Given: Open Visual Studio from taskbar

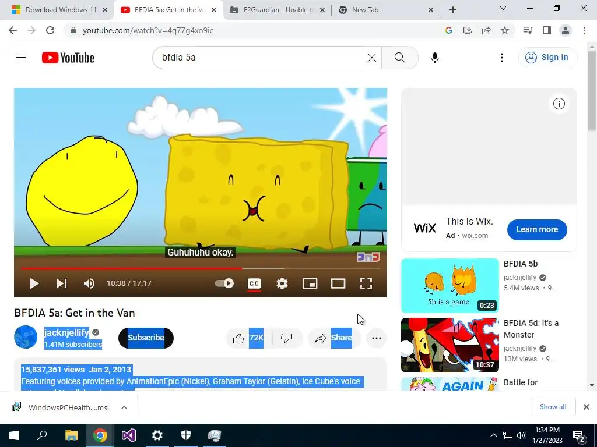Looking at the screenshot, I should pos(129,435).
